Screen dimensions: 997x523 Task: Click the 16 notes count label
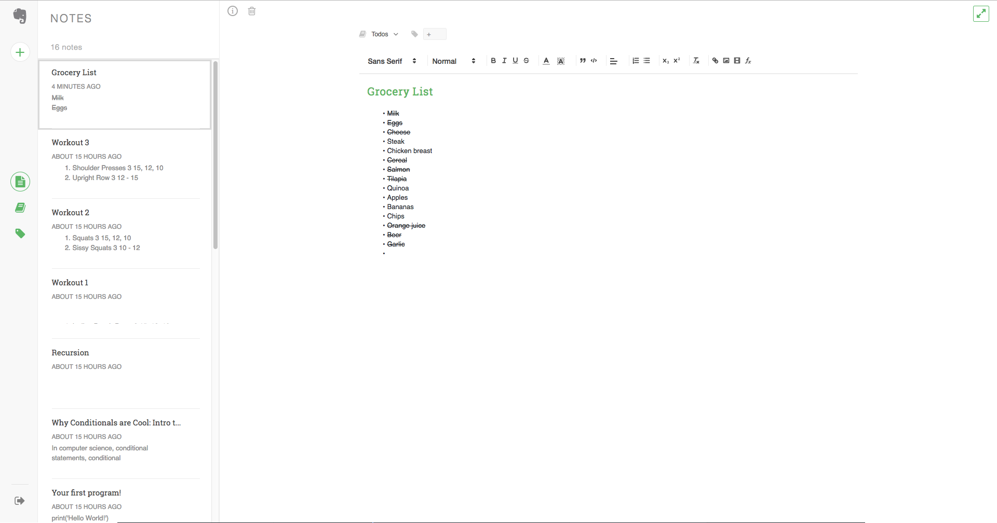click(66, 47)
